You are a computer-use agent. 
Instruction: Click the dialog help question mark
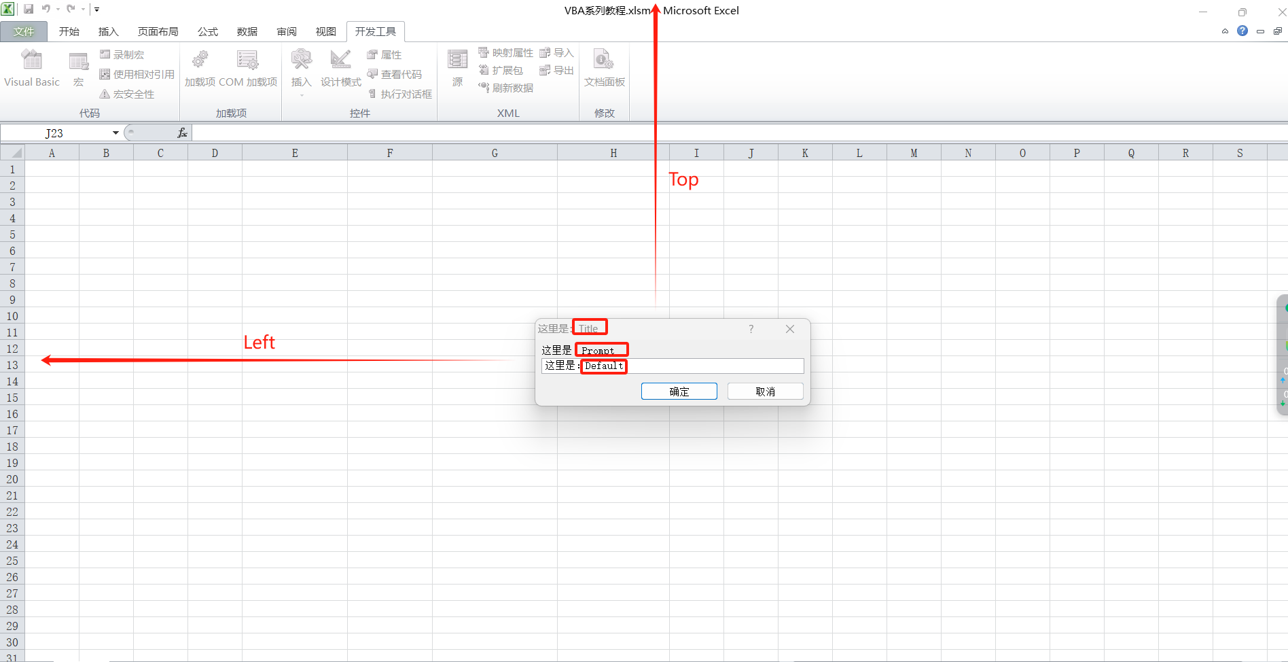[x=751, y=329]
